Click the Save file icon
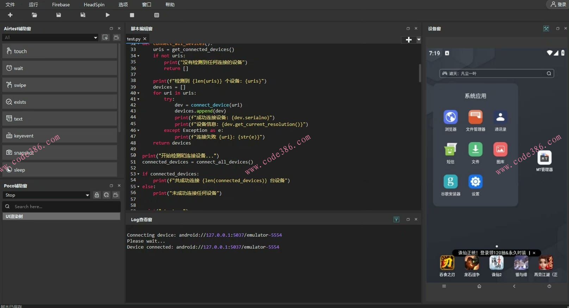Screen dimensions: 569x308 click(x=58, y=15)
